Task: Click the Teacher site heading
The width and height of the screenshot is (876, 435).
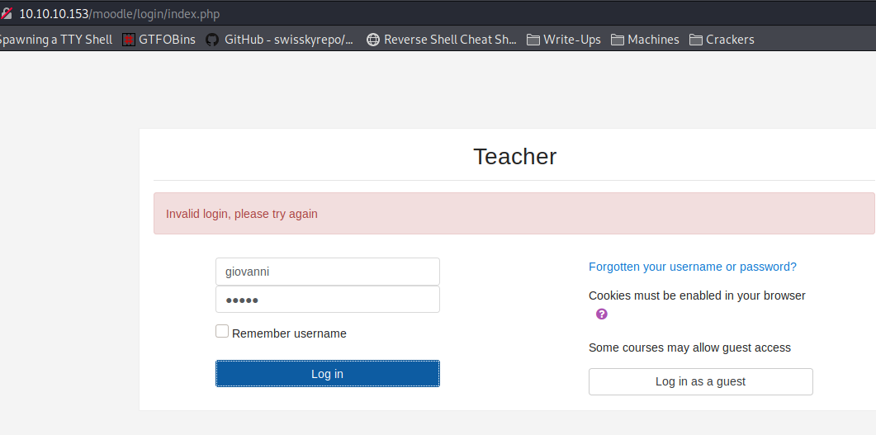Action: 514,156
